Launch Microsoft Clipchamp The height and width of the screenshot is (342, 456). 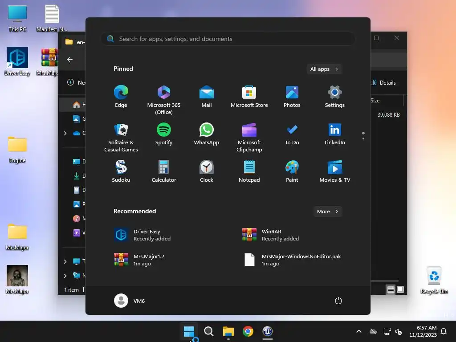click(249, 138)
